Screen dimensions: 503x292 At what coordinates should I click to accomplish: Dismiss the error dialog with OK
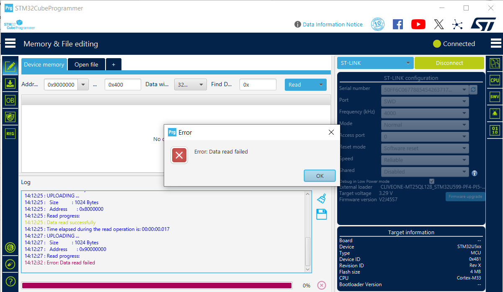(320, 176)
